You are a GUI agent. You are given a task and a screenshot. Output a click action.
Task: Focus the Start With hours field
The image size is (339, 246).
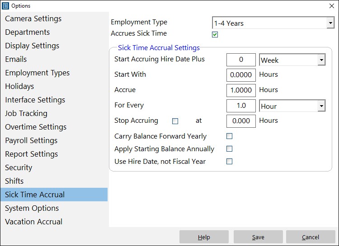241,75
